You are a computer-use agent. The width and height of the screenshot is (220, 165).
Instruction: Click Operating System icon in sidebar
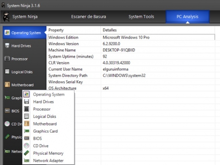7,33
